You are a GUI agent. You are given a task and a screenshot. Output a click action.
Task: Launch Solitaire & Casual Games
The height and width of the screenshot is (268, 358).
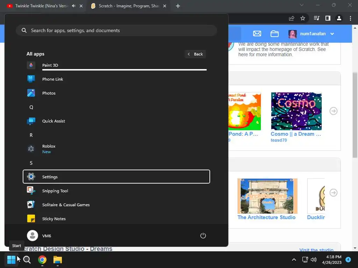pos(116,204)
